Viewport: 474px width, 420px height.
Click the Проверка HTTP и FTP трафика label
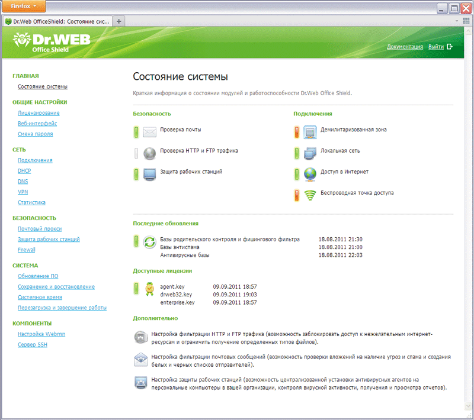tap(199, 151)
